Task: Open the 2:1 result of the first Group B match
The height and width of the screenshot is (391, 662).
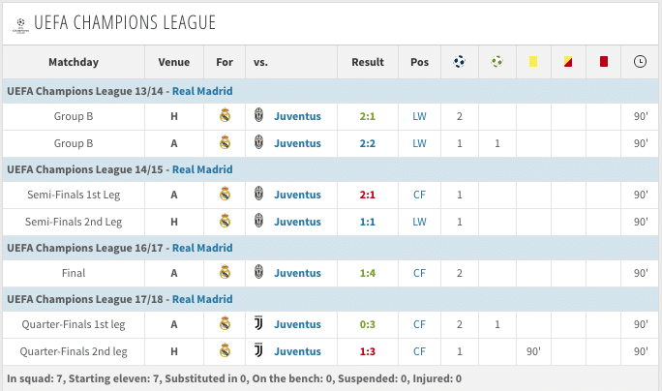Action: click(x=368, y=116)
